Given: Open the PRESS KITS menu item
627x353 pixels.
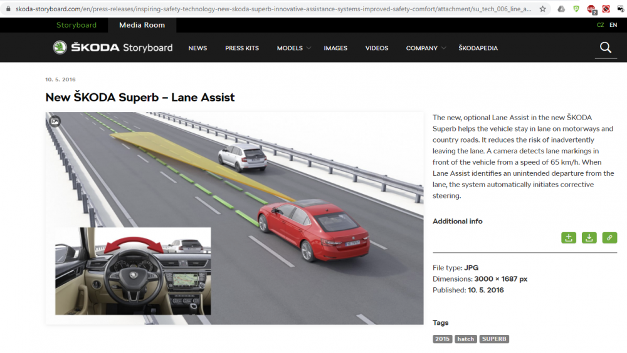Looking at the screenshot, I should (242, 48).
